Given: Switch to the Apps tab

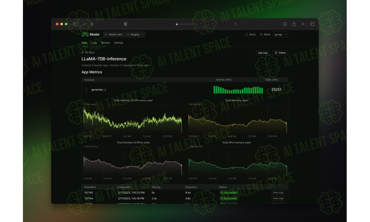Looking at the screenshot, I should (84, 43).
